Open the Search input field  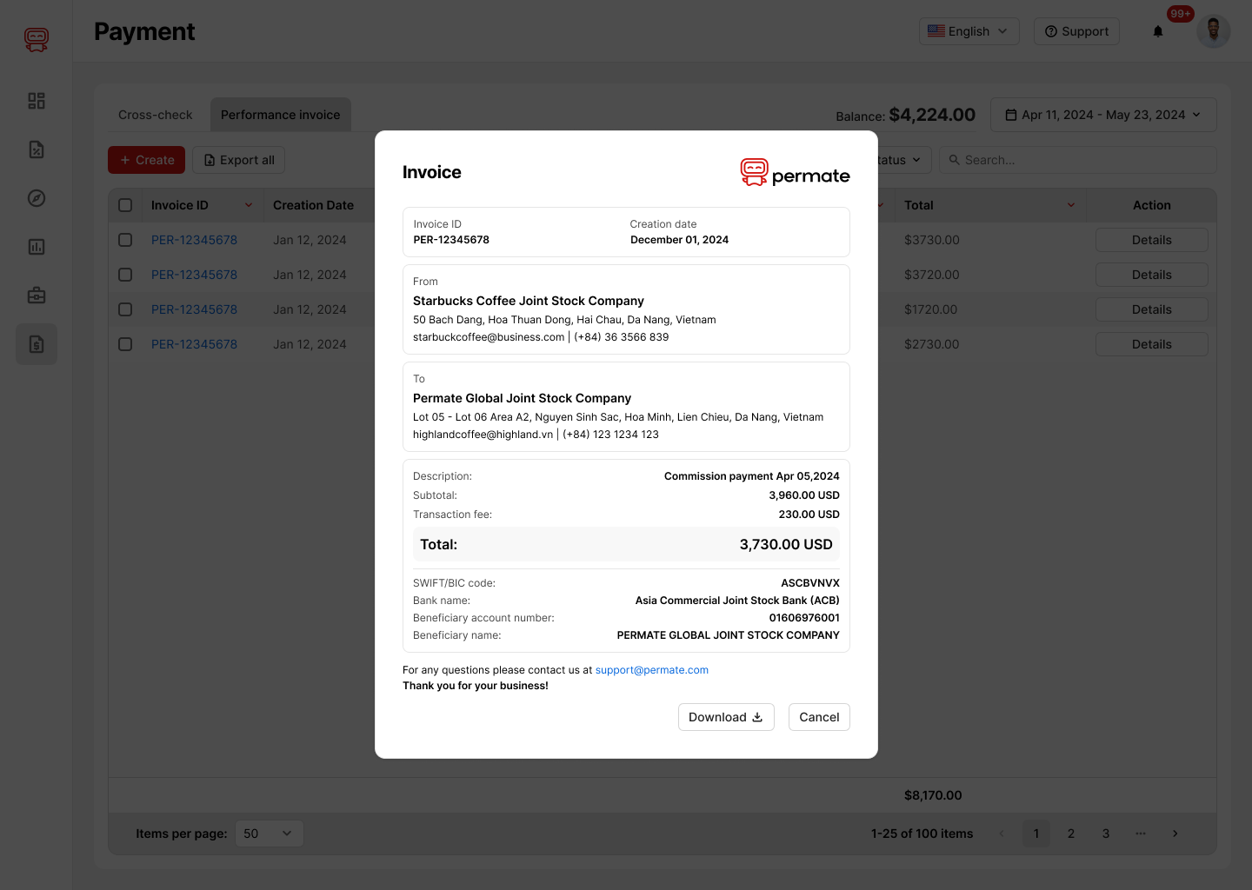click(x=1077, y=160)
